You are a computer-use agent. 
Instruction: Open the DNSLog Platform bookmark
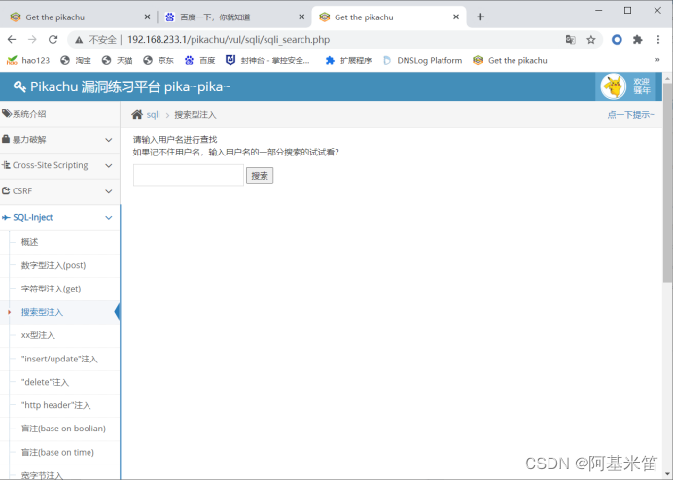pyautogui.click(x=422, y=61)
